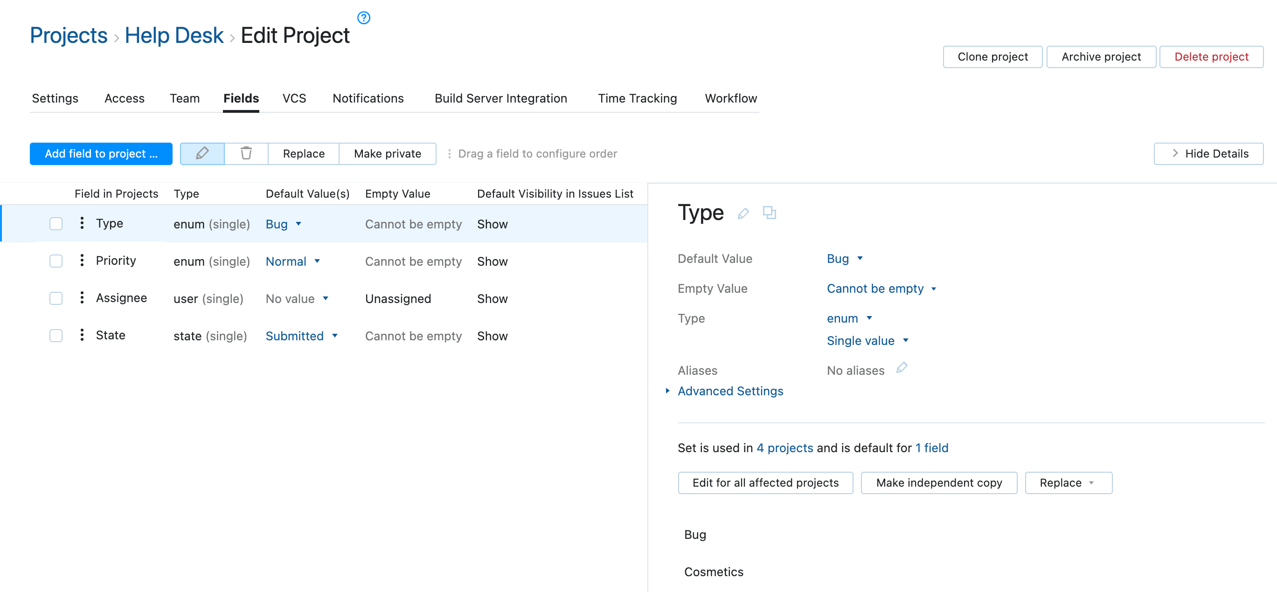
Task: Check the checkbox for the Assignee field row
Action: pyautogui.click(x=56, y=298)
